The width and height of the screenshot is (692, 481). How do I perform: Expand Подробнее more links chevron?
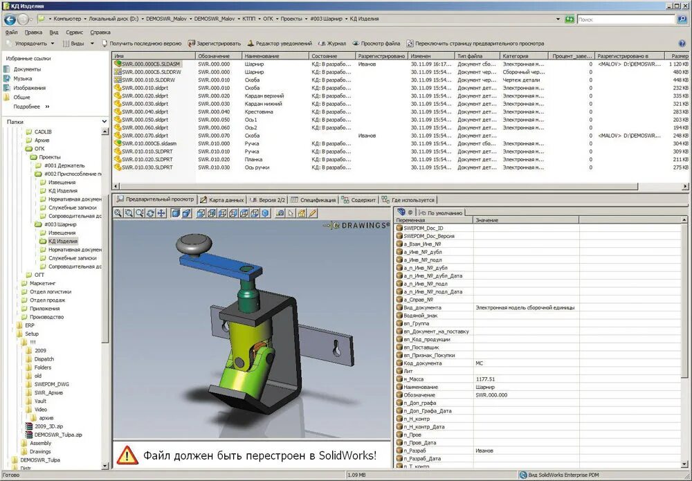[x=47, y=107]
